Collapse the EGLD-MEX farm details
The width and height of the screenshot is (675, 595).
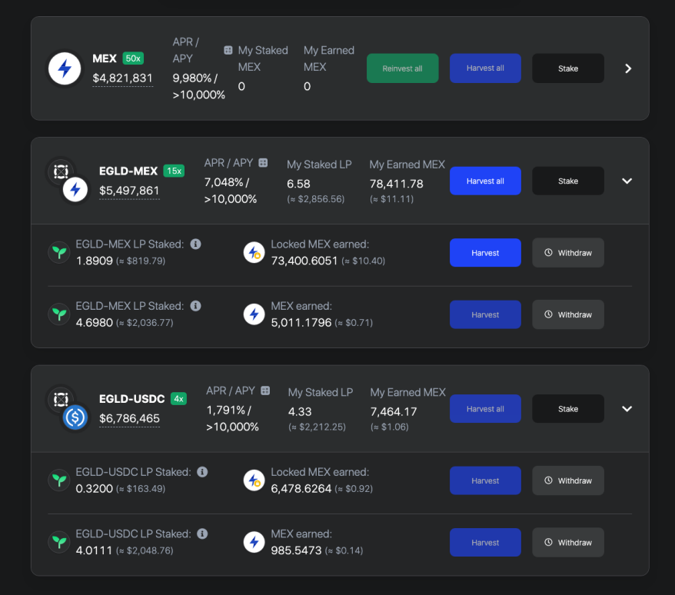627,181
